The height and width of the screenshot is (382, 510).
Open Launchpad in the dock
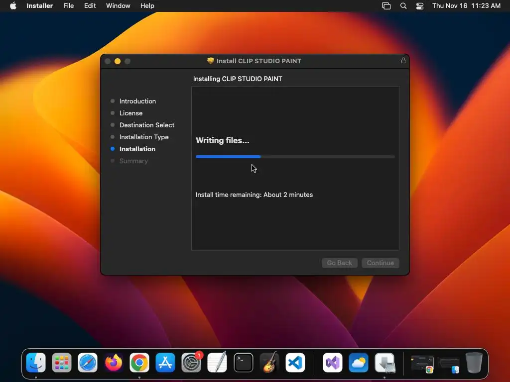point(62,362)
